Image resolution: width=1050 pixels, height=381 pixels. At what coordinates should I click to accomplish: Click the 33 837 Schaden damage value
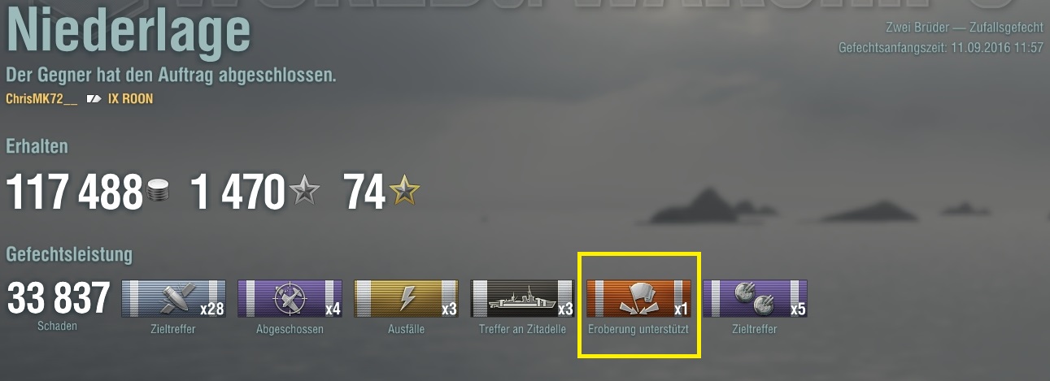pyautogui.click(x=58, y=299)
